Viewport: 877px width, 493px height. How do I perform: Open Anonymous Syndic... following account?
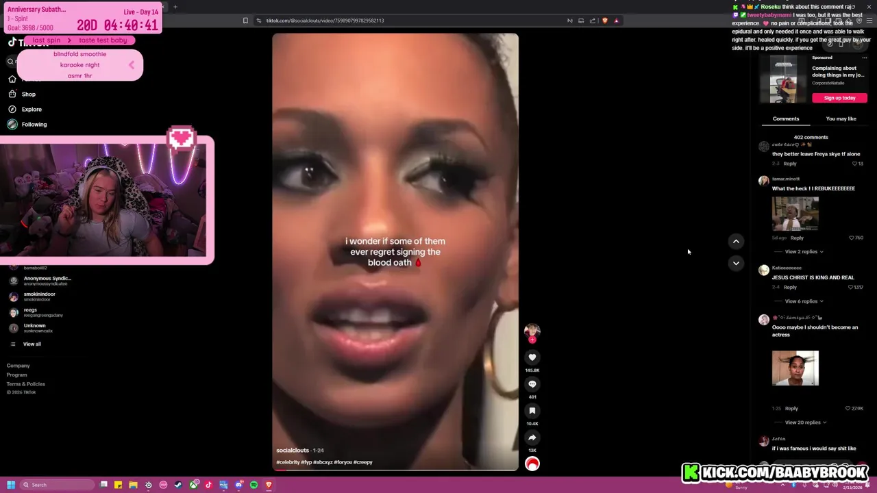47,280
